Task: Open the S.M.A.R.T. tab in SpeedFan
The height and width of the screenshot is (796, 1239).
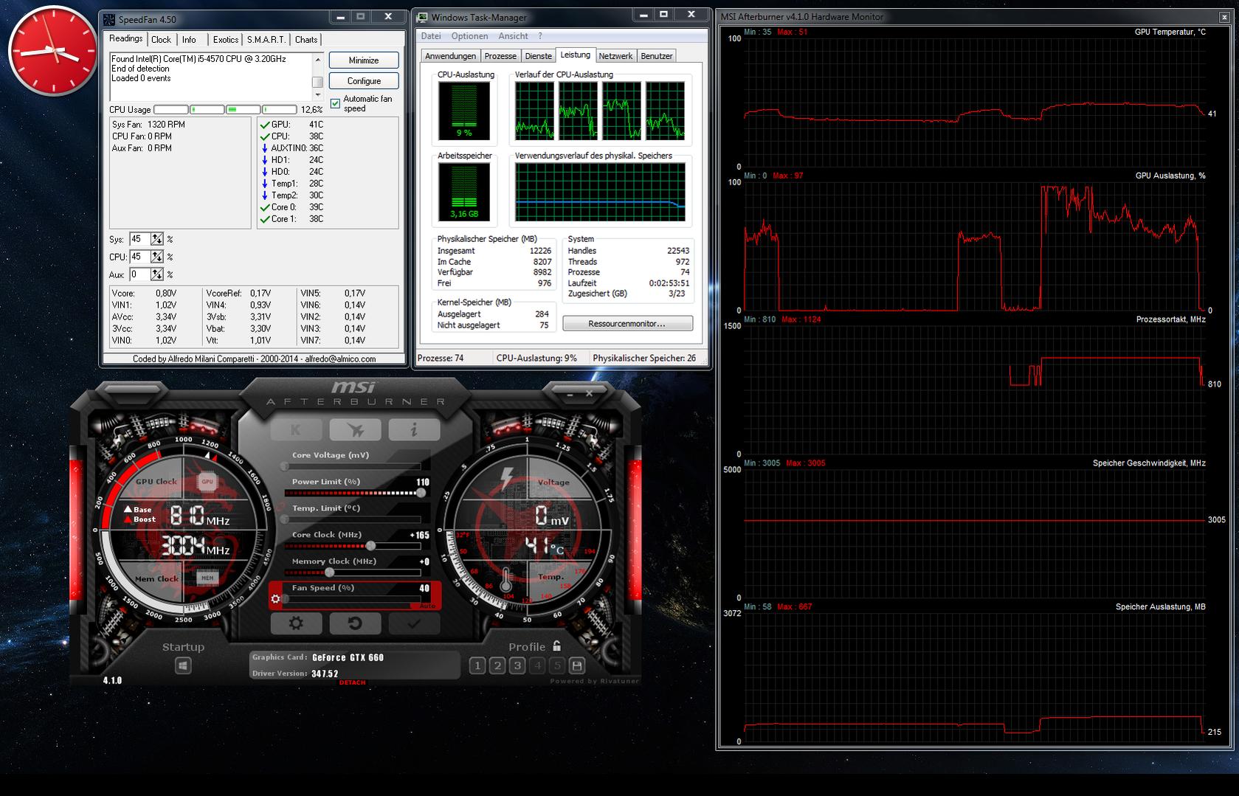Action: click(267, 40)
